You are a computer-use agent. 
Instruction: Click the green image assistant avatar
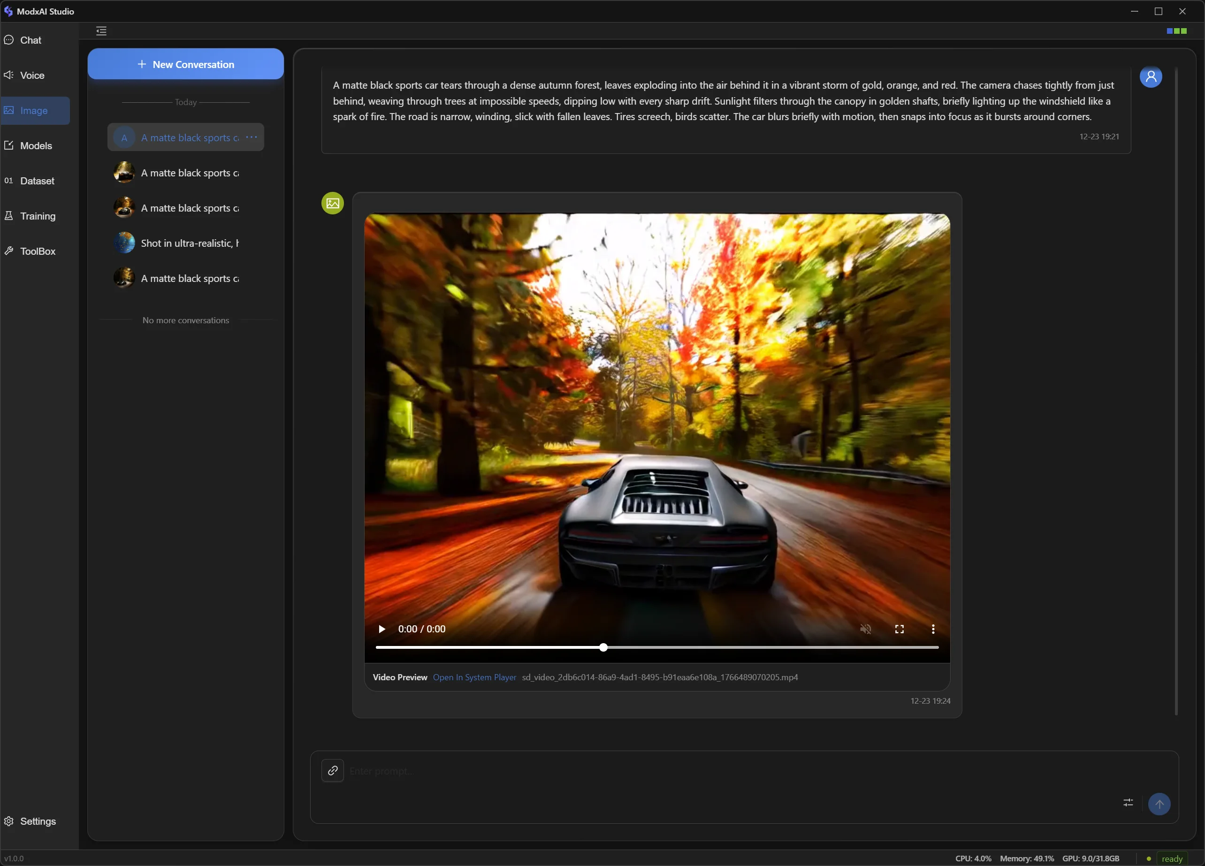click(333, 204)
